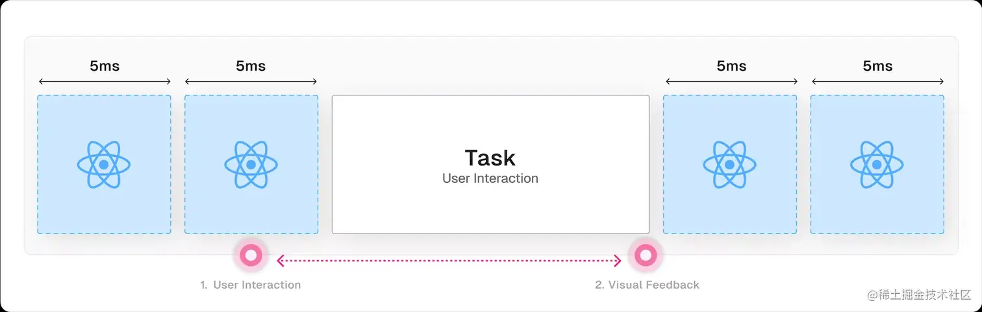Click the React logo in fourth blue box
Viewport: 982px width, 312px height.
(877, 165)
